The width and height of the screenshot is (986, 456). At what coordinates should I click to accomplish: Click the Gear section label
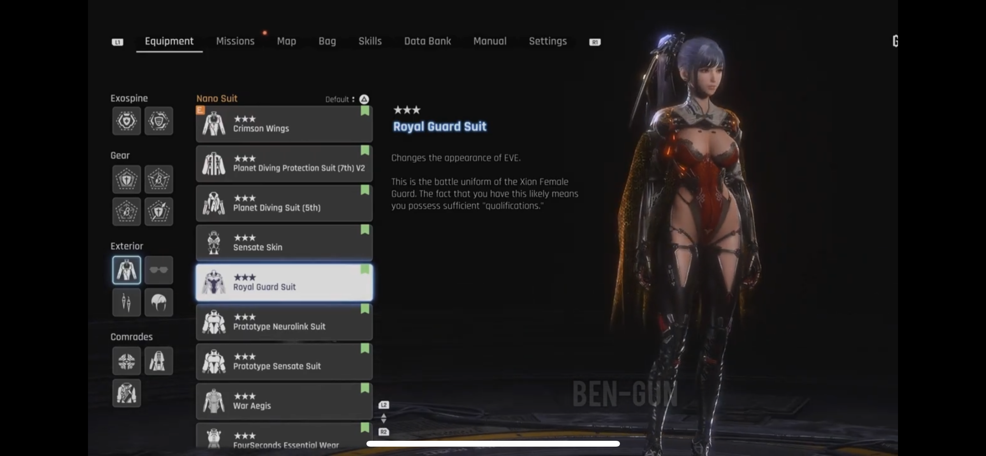(120, 156)
